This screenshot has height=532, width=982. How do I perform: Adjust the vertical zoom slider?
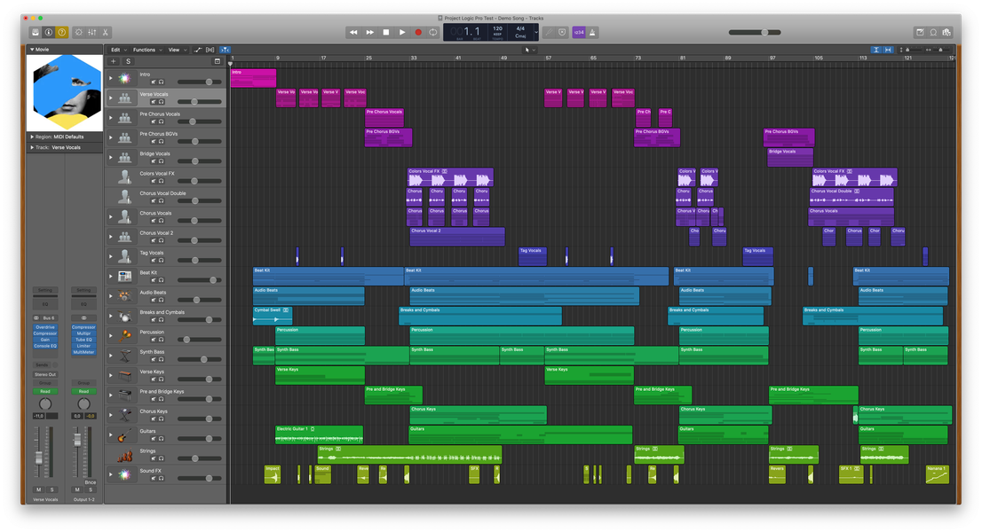(x=913, y=50)
